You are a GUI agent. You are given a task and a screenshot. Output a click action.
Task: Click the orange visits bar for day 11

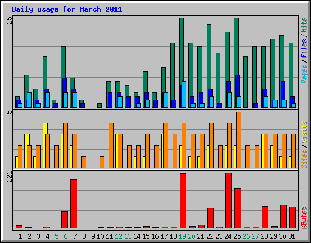(111, 145)
